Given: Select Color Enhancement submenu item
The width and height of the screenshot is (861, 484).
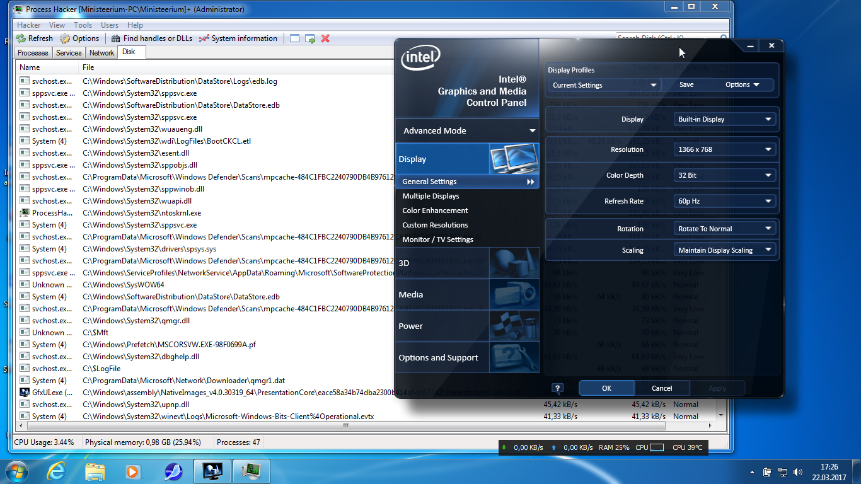Looking at the screenshot, I should click(x=435, y=210).
